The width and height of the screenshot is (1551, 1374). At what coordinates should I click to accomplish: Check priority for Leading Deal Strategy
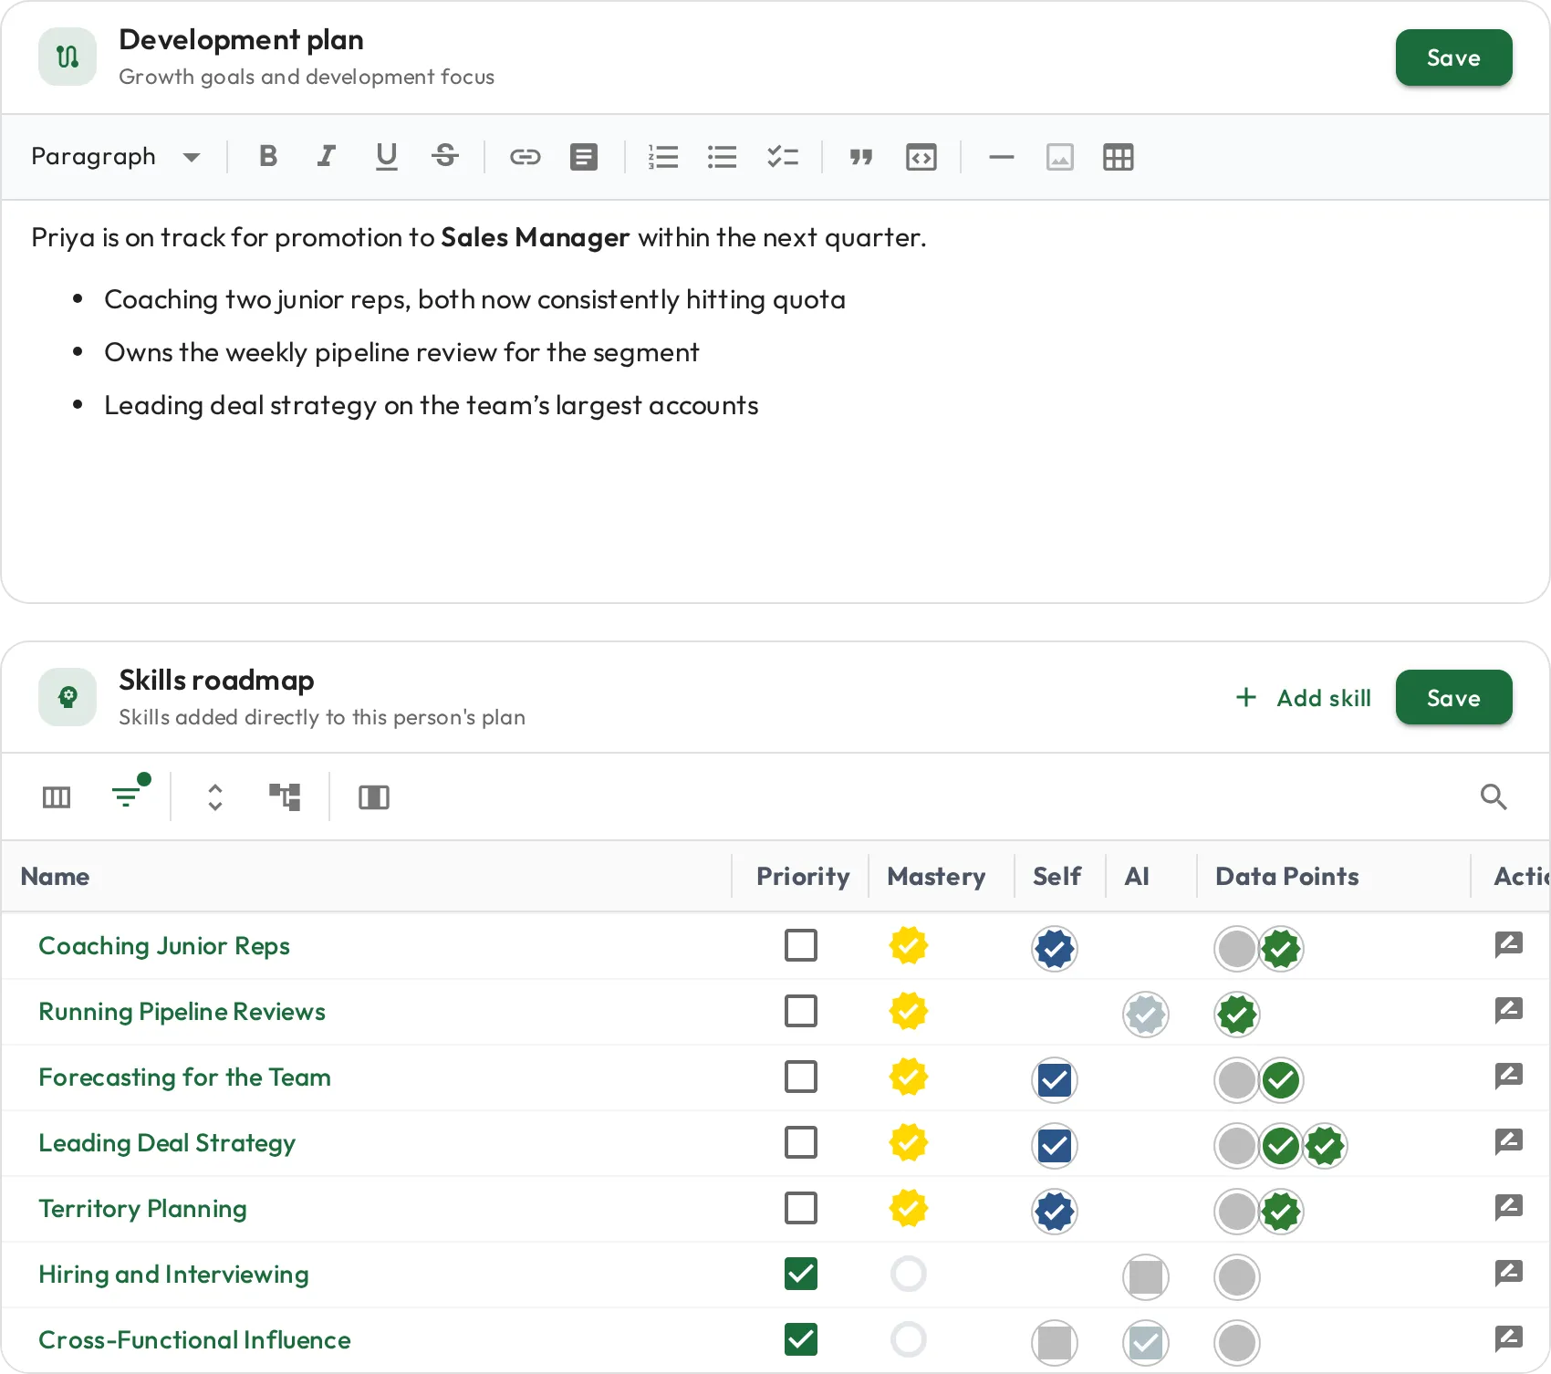pyautogui.click(x=801, y=1142)
